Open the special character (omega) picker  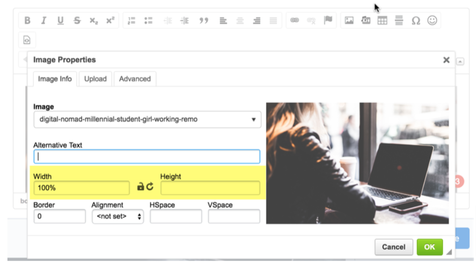[416, 20]
